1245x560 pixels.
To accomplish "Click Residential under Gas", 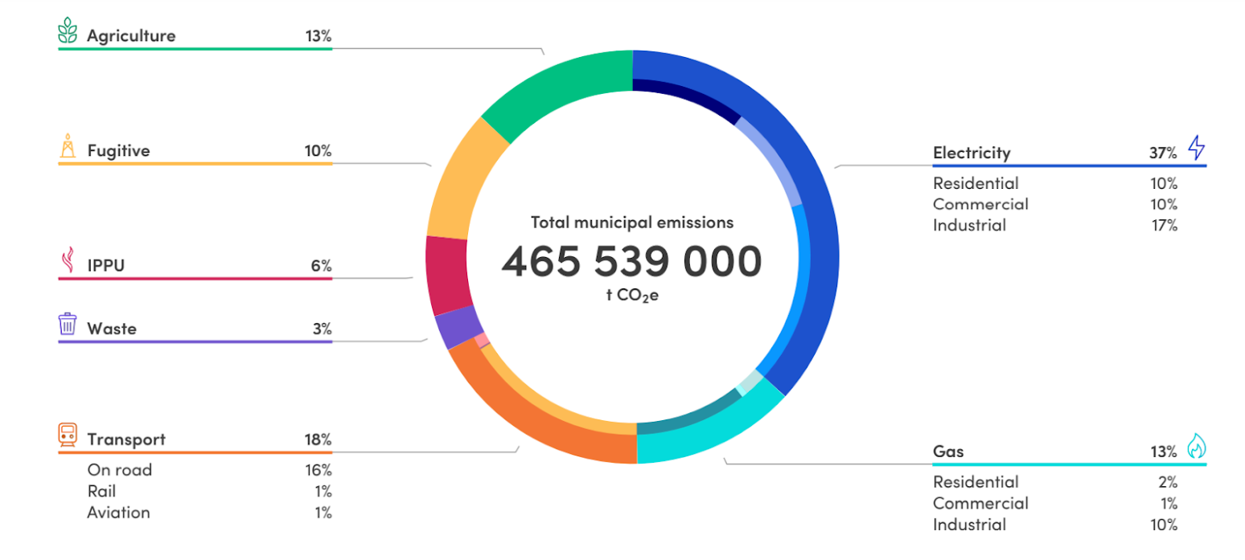I will (975, 482).
